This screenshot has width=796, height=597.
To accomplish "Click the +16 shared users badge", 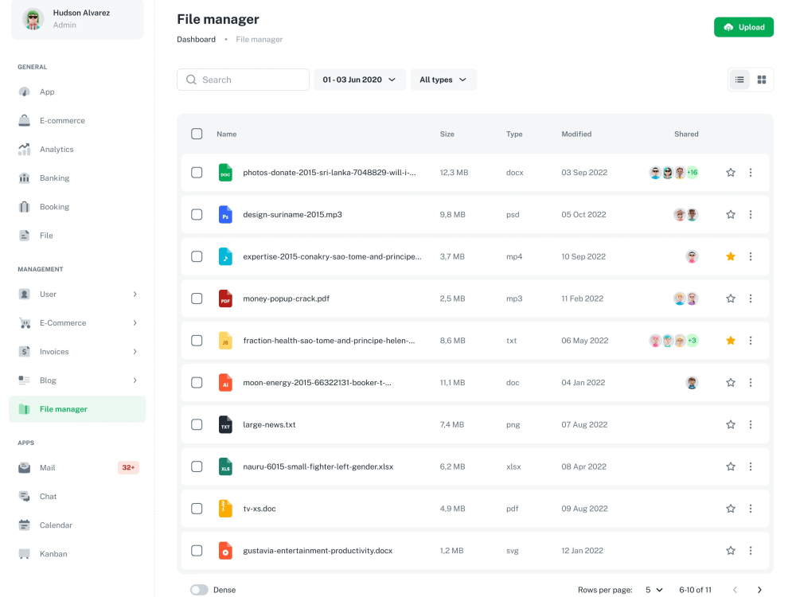I will 693,173.
